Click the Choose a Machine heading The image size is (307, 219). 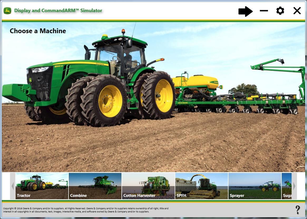pyautogui.click(x=38, y=31)
